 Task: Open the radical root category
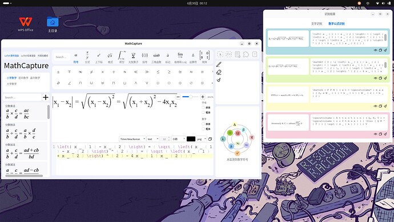click(110, 58)
